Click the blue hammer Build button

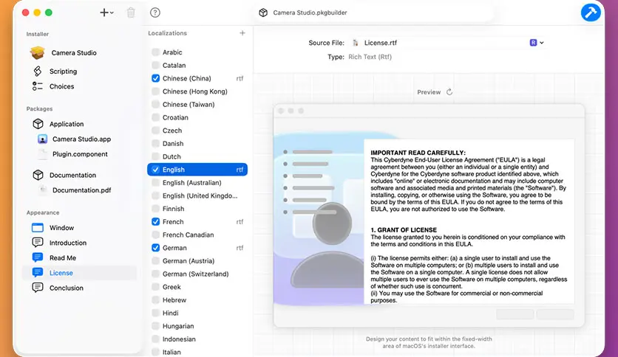click(591, 13)
